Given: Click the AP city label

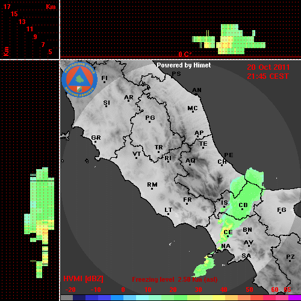Looking at the screenshot, I should click(x=199, y=133).
